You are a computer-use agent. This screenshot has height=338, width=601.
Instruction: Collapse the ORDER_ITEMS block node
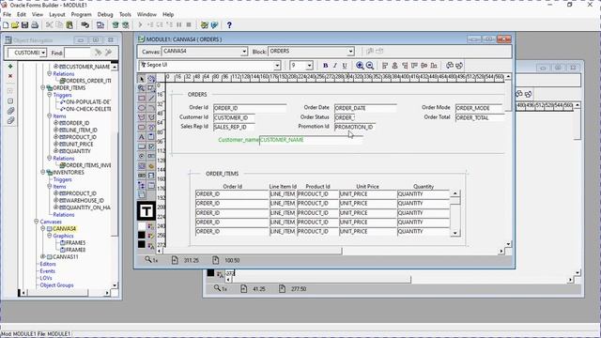click(x=43, y=87)
